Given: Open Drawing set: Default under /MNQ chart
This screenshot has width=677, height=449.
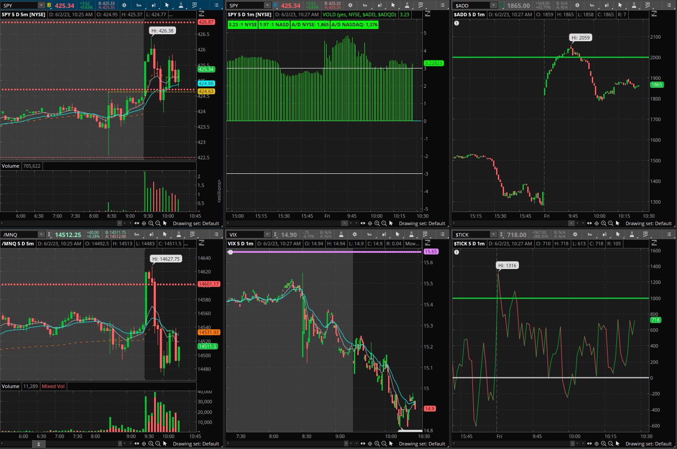Looking at the screenshot, I should [x=196, y=444].
